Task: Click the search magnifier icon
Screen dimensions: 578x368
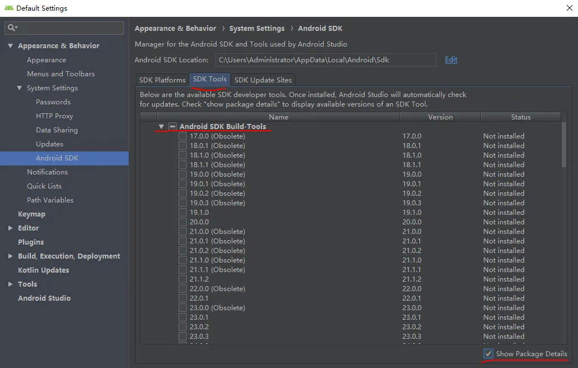Action: click(x=12, y=27)
